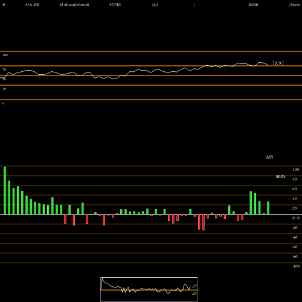The height and width of the screenshot is (302, 302).
Task: Click the 'SI(TM)' header label
Action: [115, 5]
